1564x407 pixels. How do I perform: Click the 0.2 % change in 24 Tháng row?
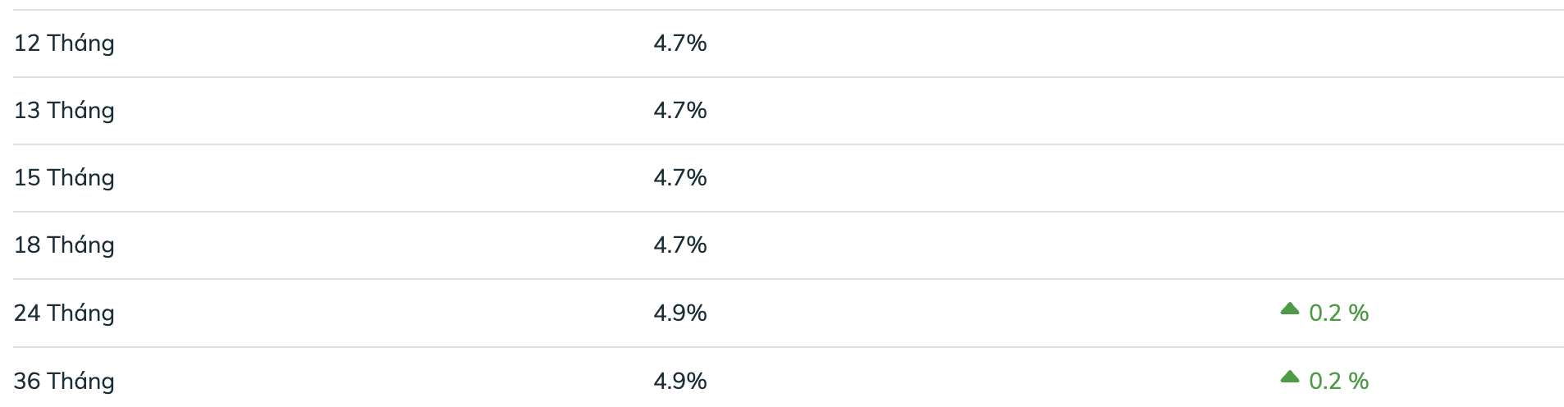[1338, 313]
